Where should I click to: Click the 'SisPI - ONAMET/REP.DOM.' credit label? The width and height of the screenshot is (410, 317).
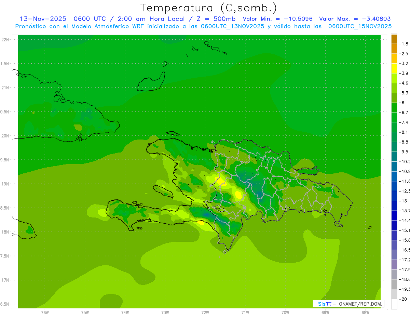point(348,304)
